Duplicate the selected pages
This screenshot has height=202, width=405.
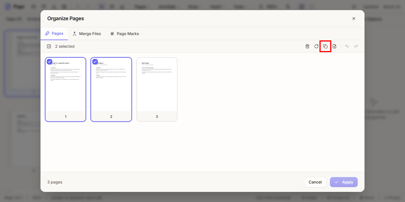(325, 46)
